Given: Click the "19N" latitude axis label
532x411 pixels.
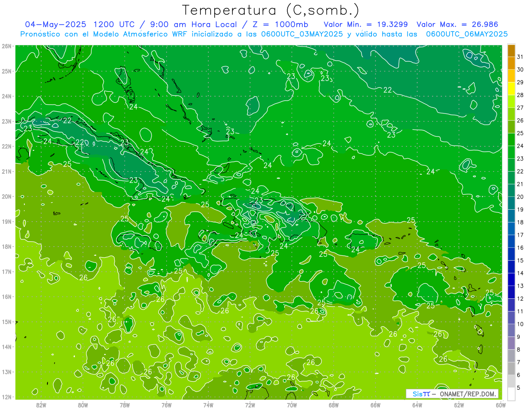Looking at the screenshot, I should pyautogui.click(x=6, y=222).
